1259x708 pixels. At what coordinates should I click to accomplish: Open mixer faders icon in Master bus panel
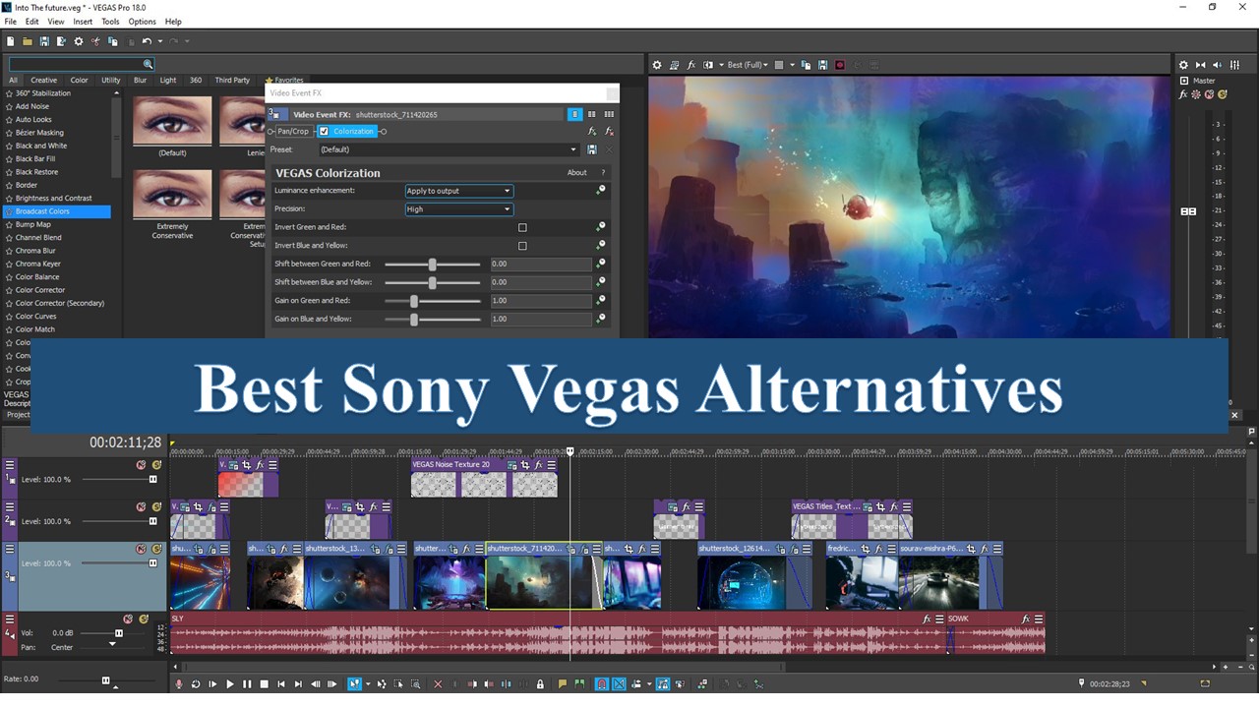pyautogui.click(x=1234, y=65)
